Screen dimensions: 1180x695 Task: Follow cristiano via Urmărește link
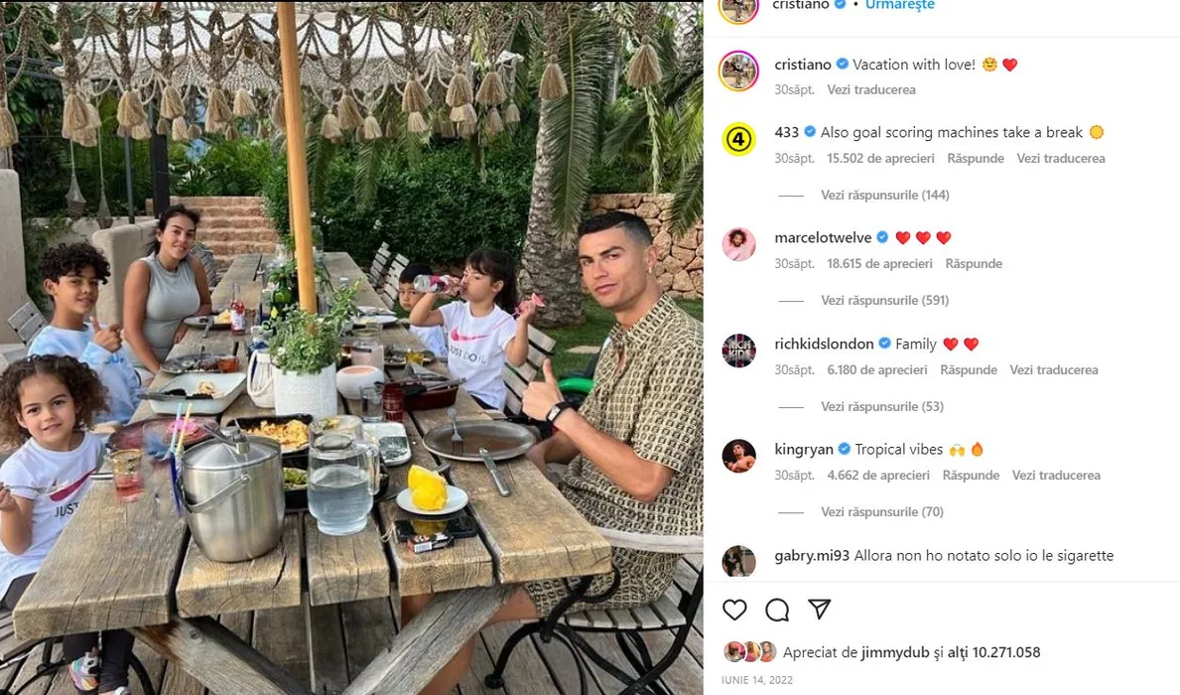coord(900,5)
